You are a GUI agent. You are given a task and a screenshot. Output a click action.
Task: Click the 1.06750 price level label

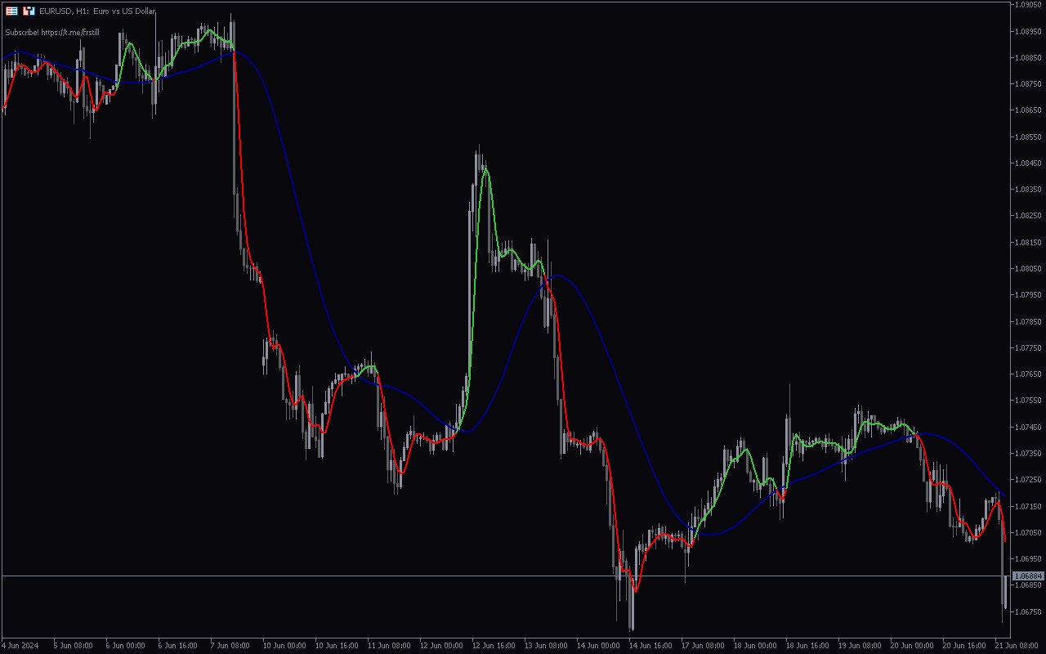point(1028,611)
